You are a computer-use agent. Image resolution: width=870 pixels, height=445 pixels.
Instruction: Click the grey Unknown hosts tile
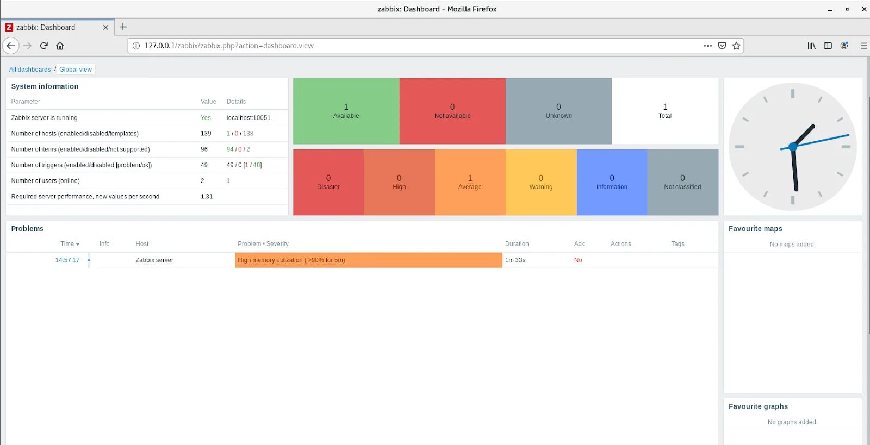coord(558,111)
